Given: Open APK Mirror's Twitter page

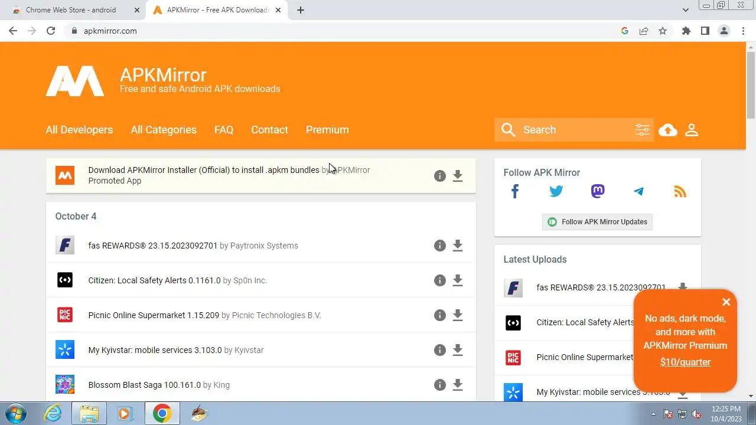Looking at the screenshot, I should pos(556,191).
